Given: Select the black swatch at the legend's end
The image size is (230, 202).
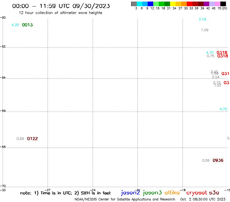Looking at the screenshot, I should click(x=223, y=4).
